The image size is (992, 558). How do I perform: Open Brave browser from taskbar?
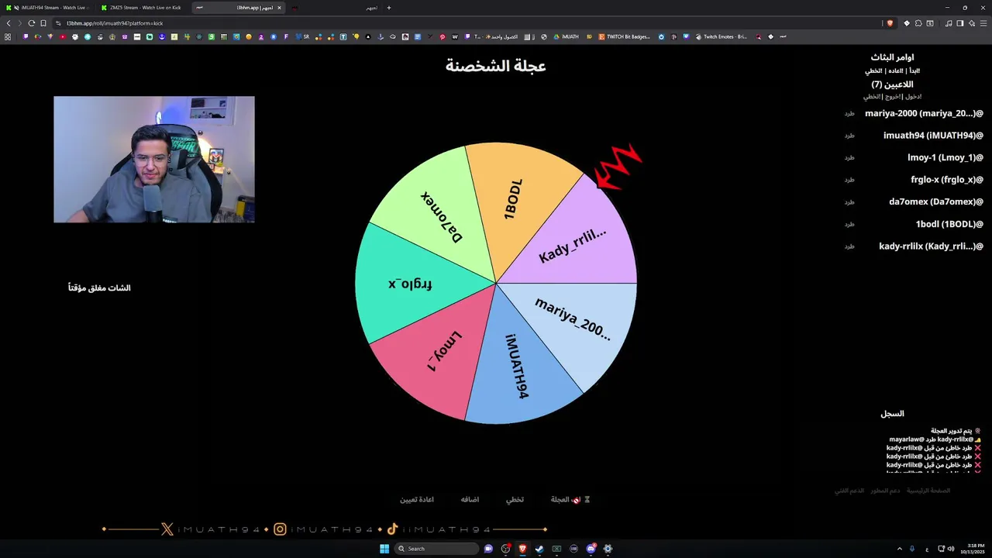pyautogui.click(x=522, y=549)
